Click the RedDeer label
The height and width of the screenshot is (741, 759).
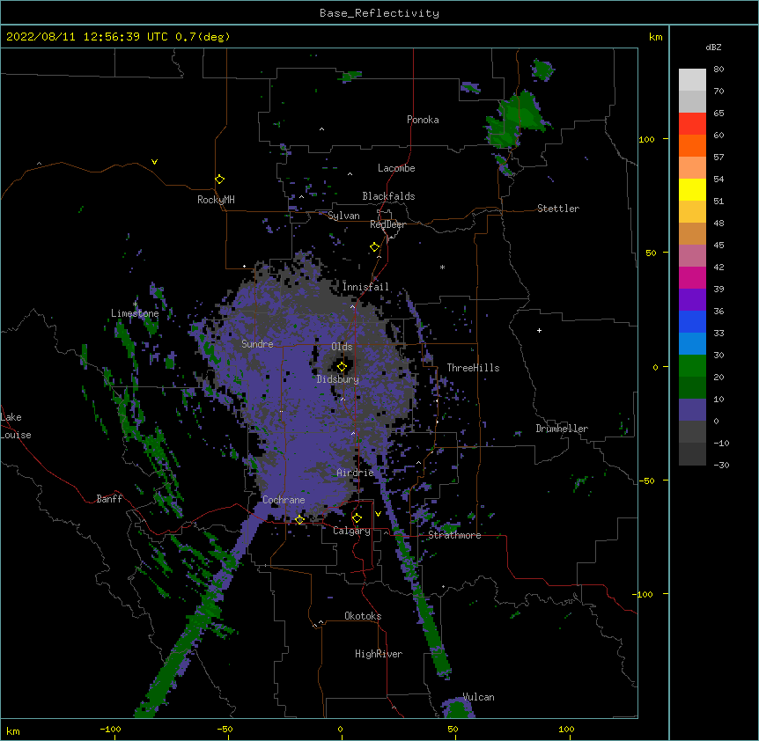(387, 224)
